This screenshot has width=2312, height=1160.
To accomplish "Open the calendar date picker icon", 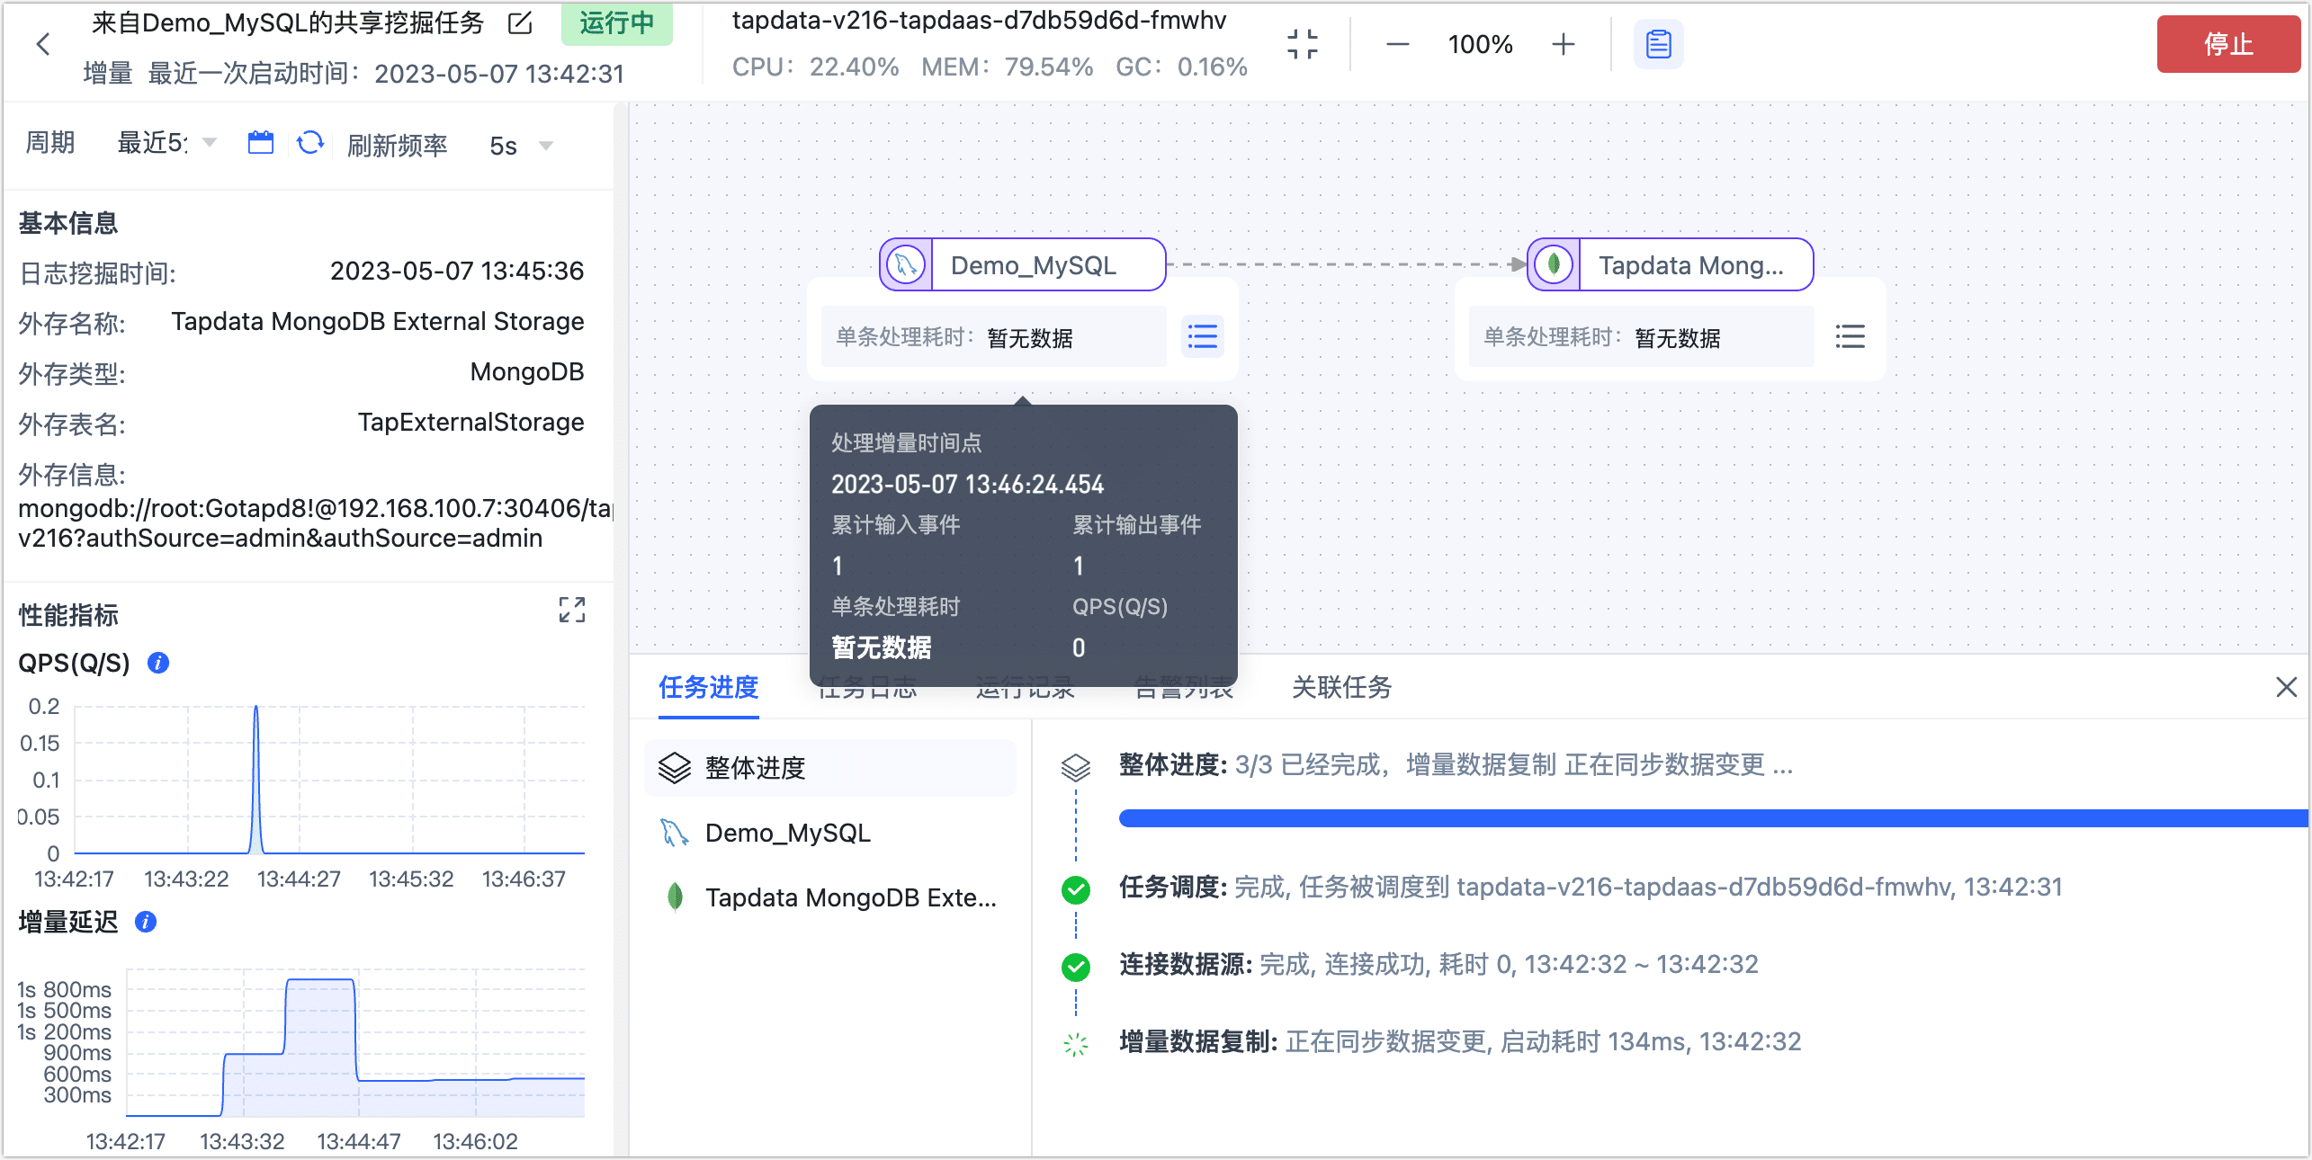I will (x=260, y=143).
